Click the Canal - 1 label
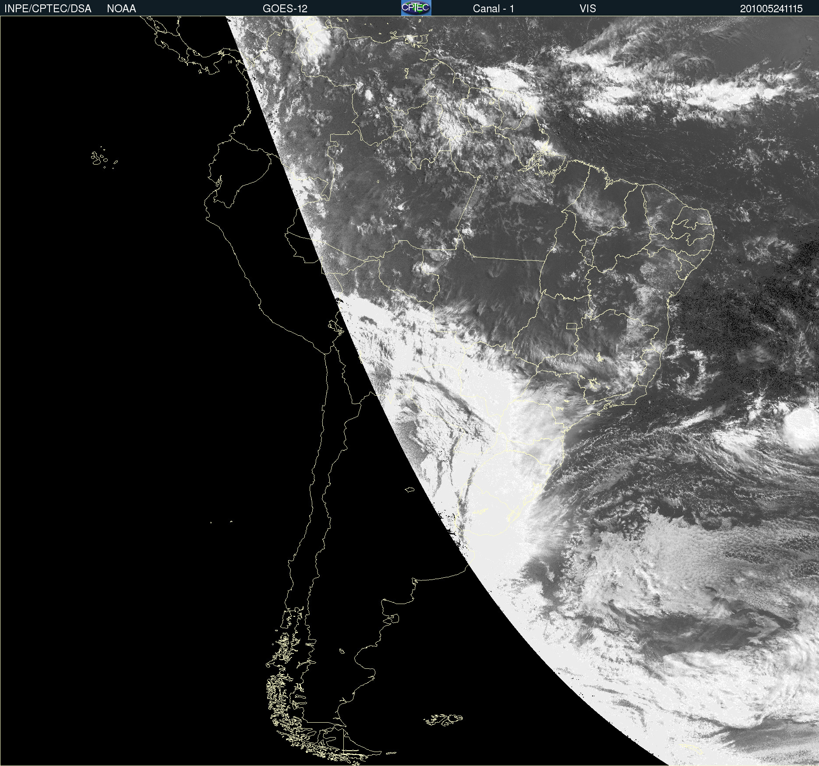Screen dimensions: 819x766 pyautogui.click(x=494, y=9)
